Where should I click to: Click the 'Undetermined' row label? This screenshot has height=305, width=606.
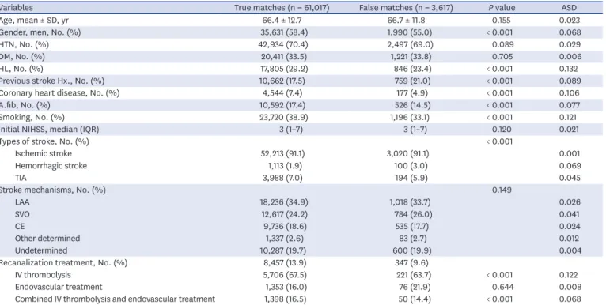pyautogui.click(x=41, y=250)
